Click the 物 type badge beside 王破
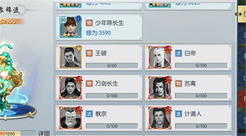Viewport: 246px width, 136px height. (x=89, y=53)
